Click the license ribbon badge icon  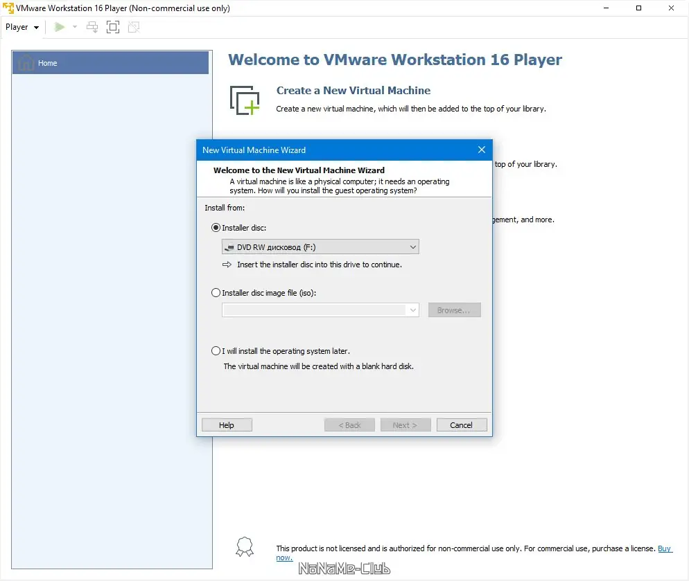click(x=245, y=547)
